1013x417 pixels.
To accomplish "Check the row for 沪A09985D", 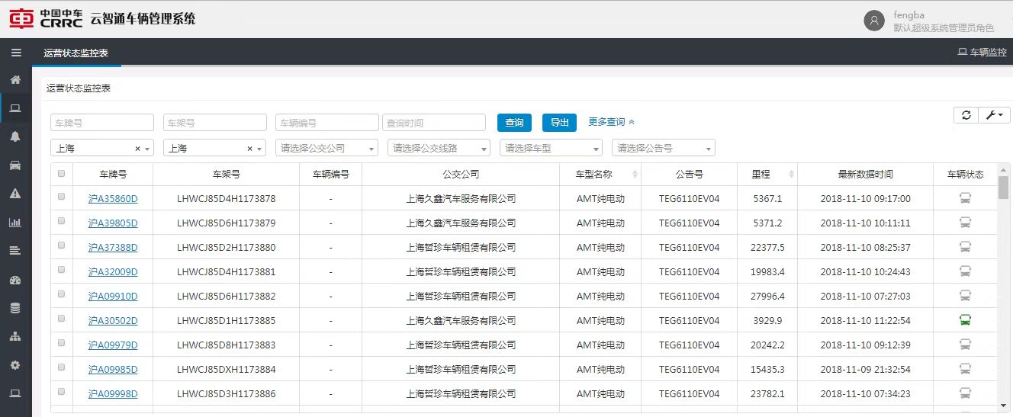I will coord(62,368).
